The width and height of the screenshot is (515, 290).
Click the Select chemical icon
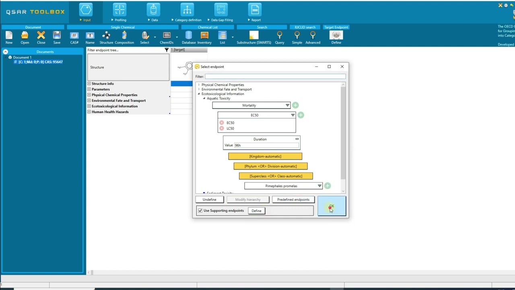(x=145, y=36)
